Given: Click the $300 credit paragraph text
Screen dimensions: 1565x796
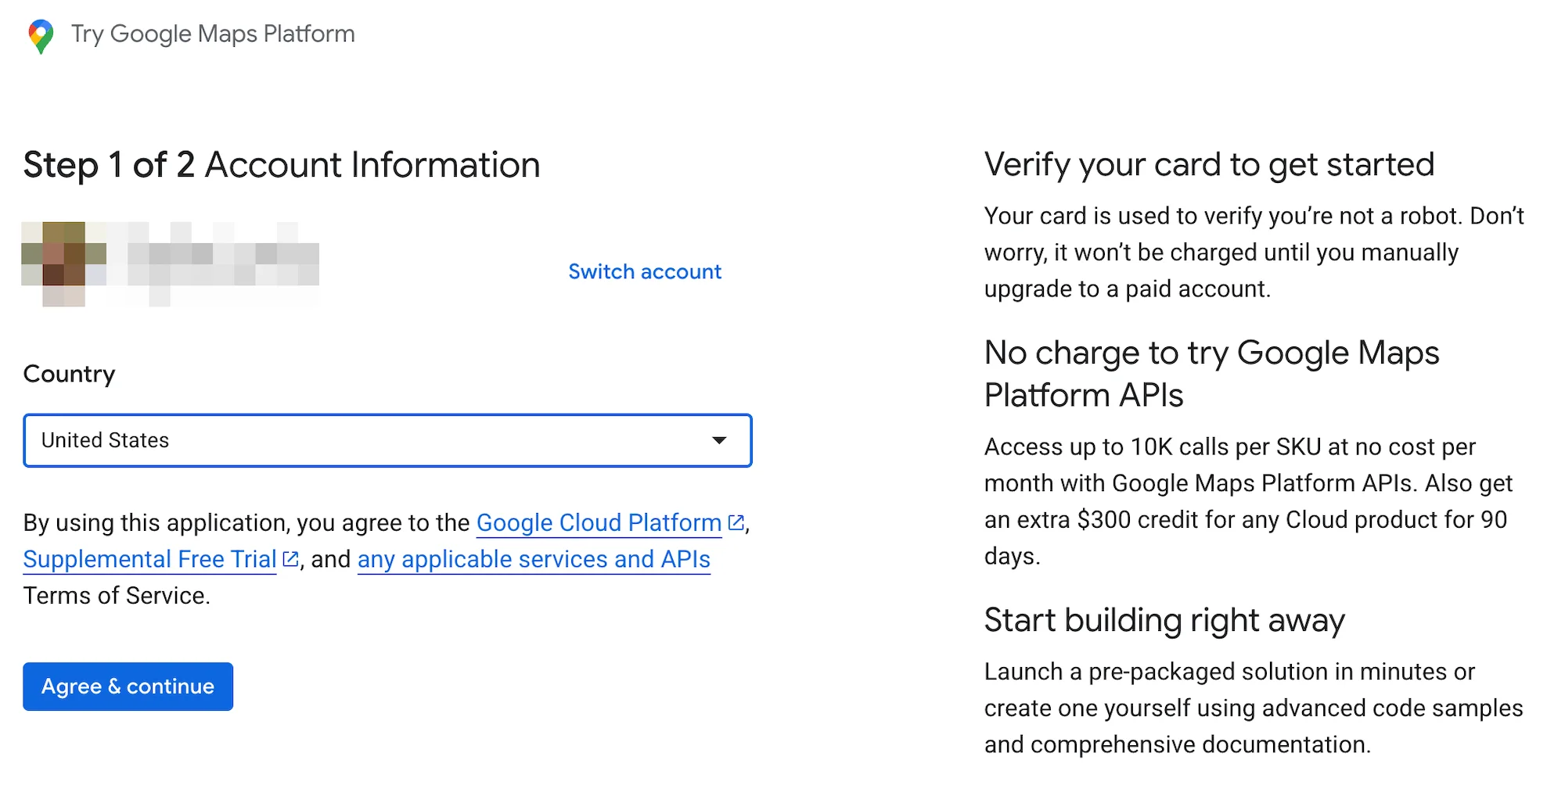Looking at the screenshot, I should 1249,501.
